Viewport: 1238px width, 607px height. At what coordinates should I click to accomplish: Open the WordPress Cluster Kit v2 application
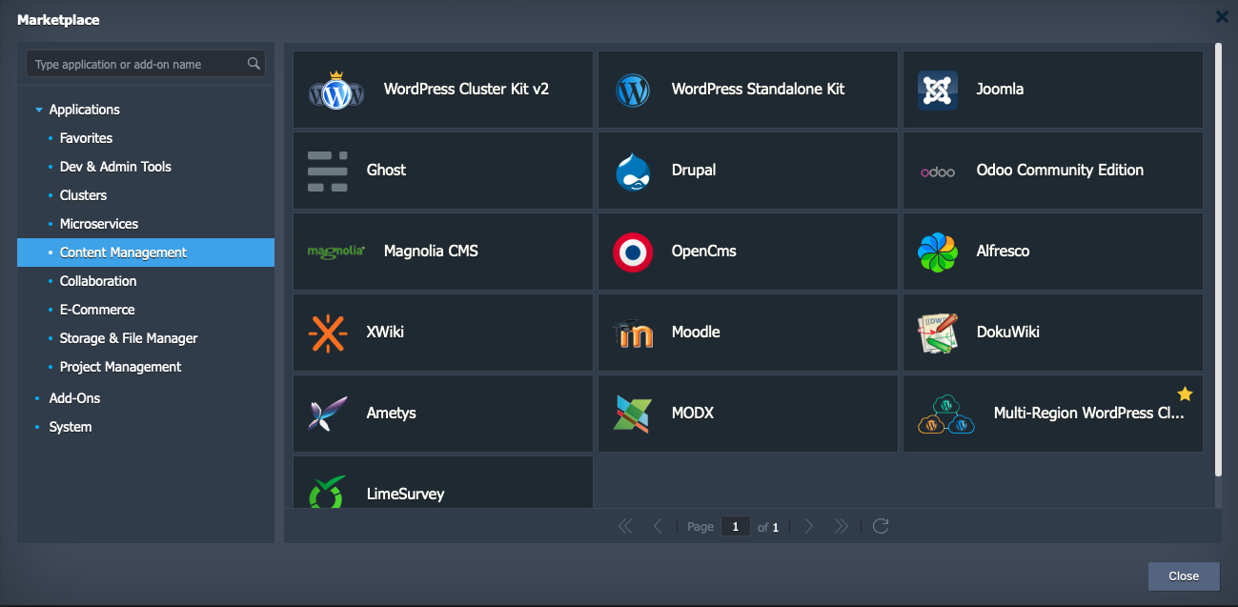pyautogui.click(x=443, y=90)
